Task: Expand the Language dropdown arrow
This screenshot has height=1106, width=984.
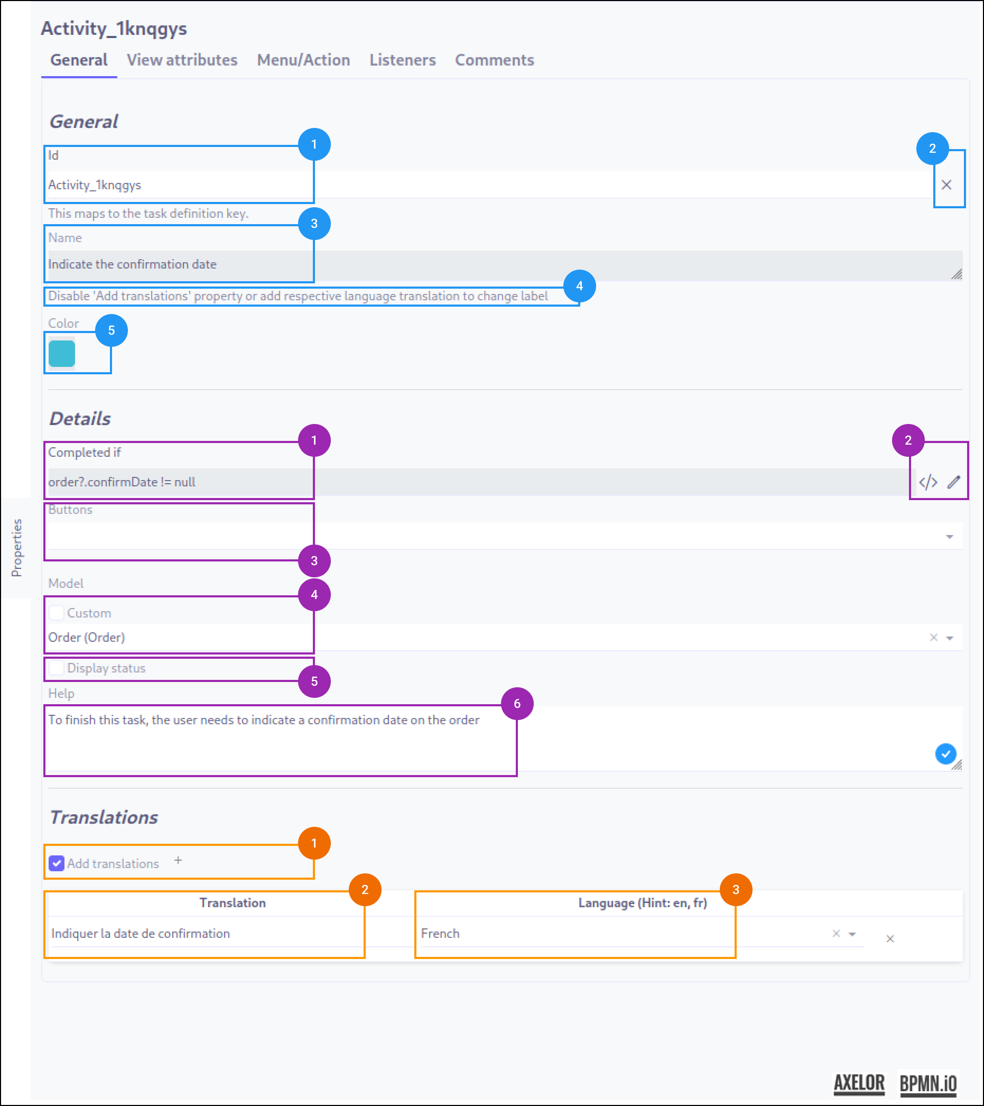Action: pos(852,934)
